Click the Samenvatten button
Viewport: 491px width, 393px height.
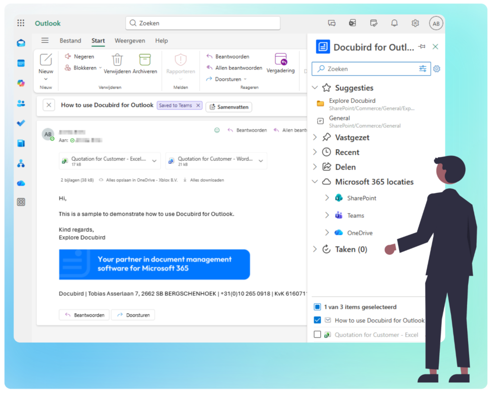click(229, 107)
